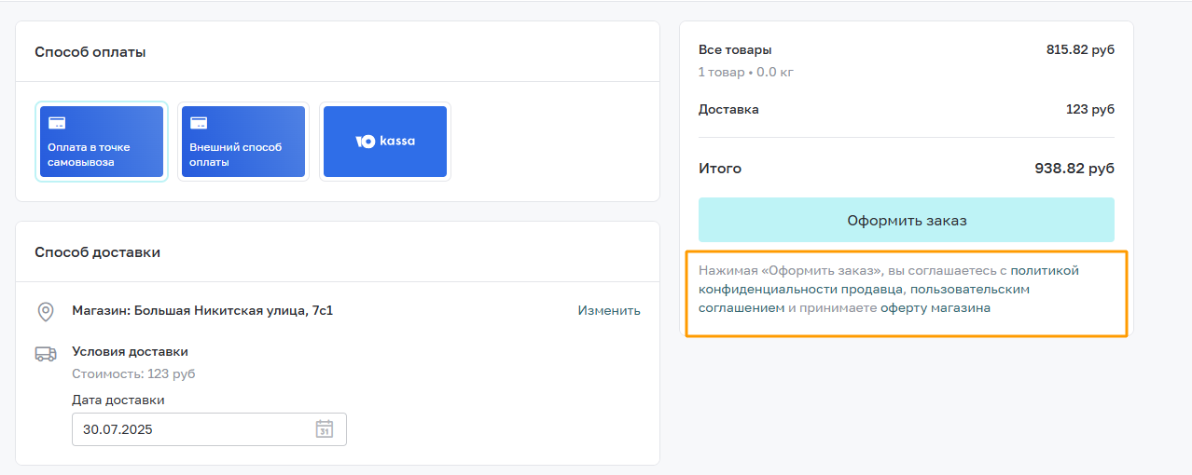Click the «Способ доставки» section heading
Screen dimensions: 1192x475
pos(97,251)
